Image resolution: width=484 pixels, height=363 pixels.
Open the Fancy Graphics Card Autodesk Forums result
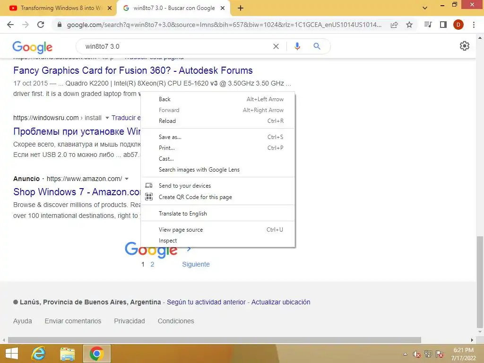point(133,70)
